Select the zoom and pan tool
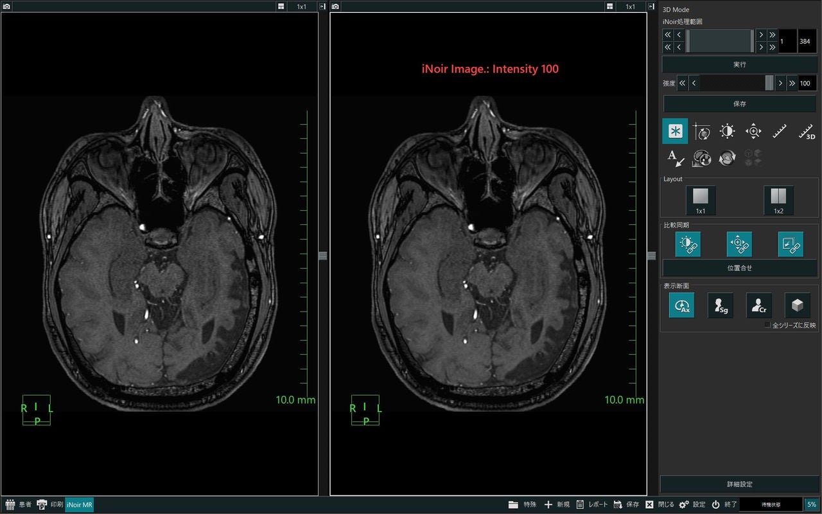The image size is (822, 514). click(753, 131)
